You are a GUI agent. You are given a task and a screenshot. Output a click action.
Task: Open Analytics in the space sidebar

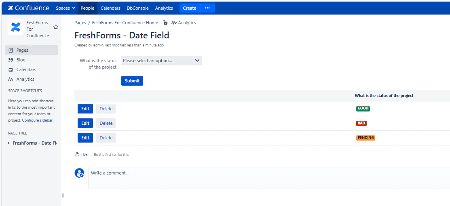(x=25, y=79)
